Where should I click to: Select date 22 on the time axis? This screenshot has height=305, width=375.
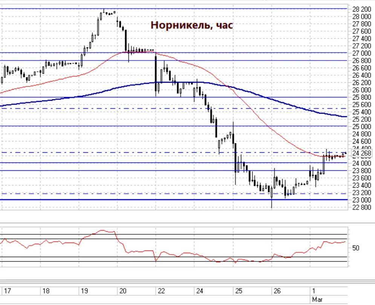pos(161,291)
